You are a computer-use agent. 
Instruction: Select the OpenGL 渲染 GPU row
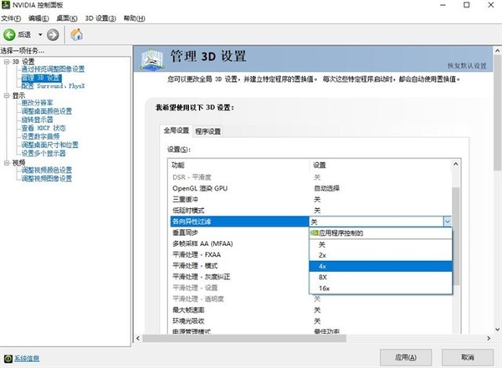(x=310, y=188)
